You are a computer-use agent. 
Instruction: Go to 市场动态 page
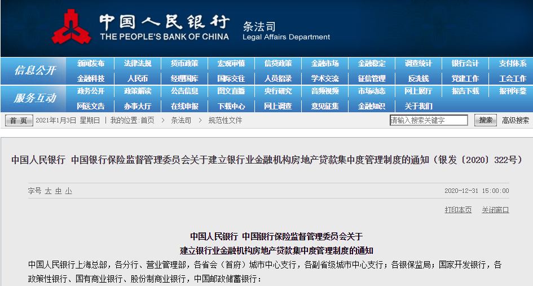(372, 91)
